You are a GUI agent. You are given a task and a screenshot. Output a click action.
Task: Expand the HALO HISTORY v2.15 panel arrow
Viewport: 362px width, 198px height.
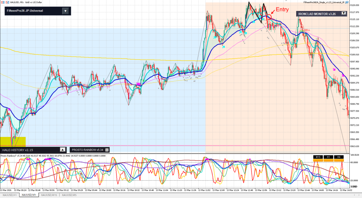pyautogui.click(x=63, y=150)
